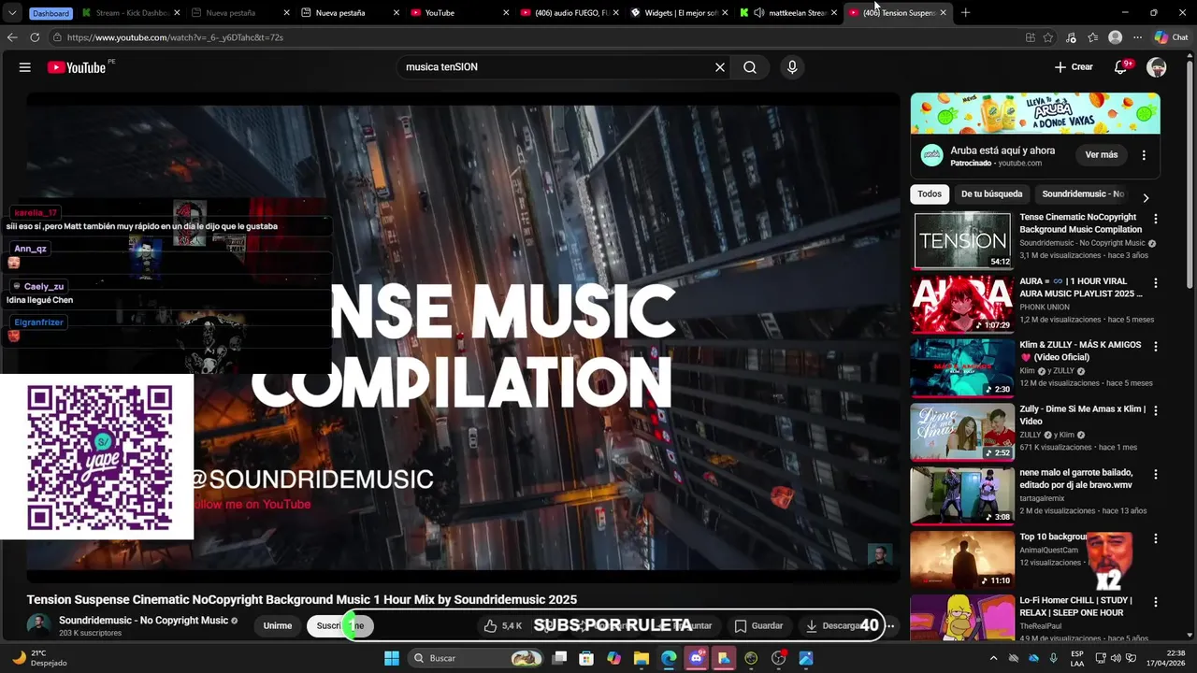Click the browser back arrow
The width and height of the screenshot is (1197, 673).
coord(12,37)
